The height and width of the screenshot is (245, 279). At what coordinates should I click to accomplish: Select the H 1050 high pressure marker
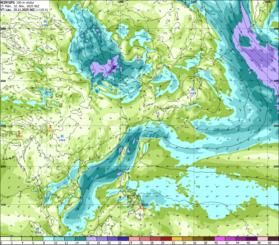(45, 23)
